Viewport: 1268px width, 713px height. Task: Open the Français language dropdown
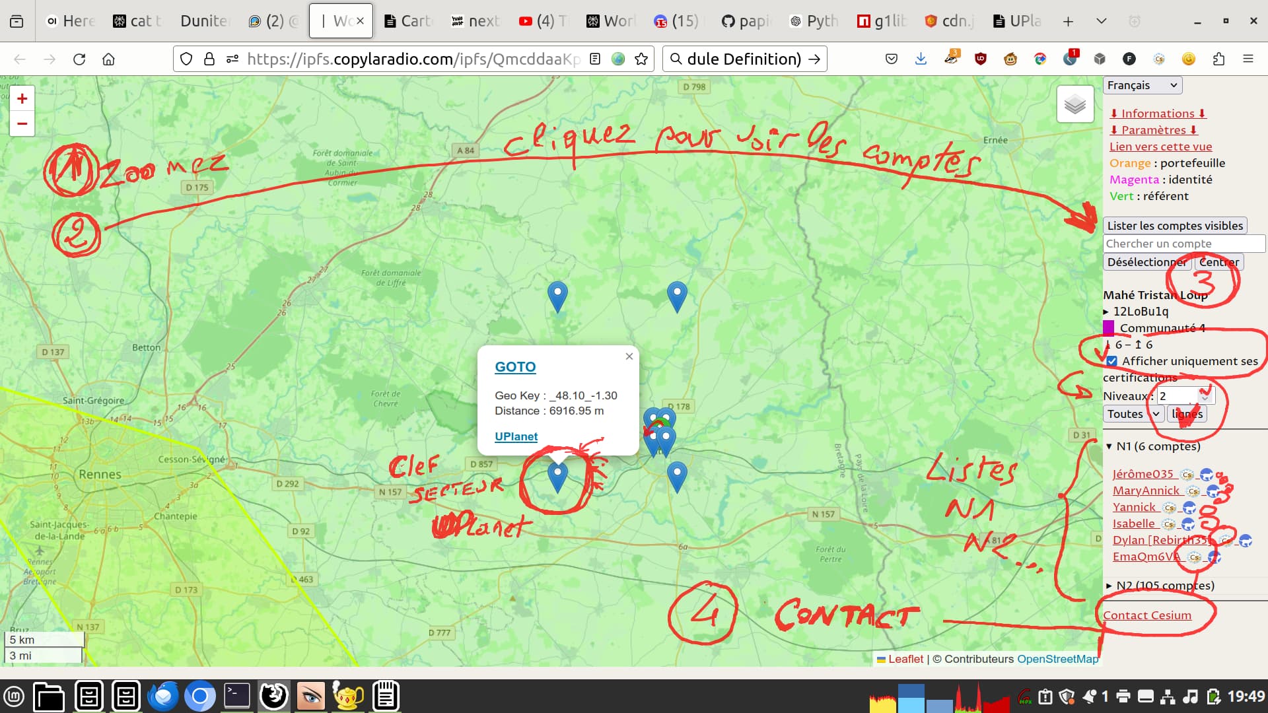pos(1143,85)
